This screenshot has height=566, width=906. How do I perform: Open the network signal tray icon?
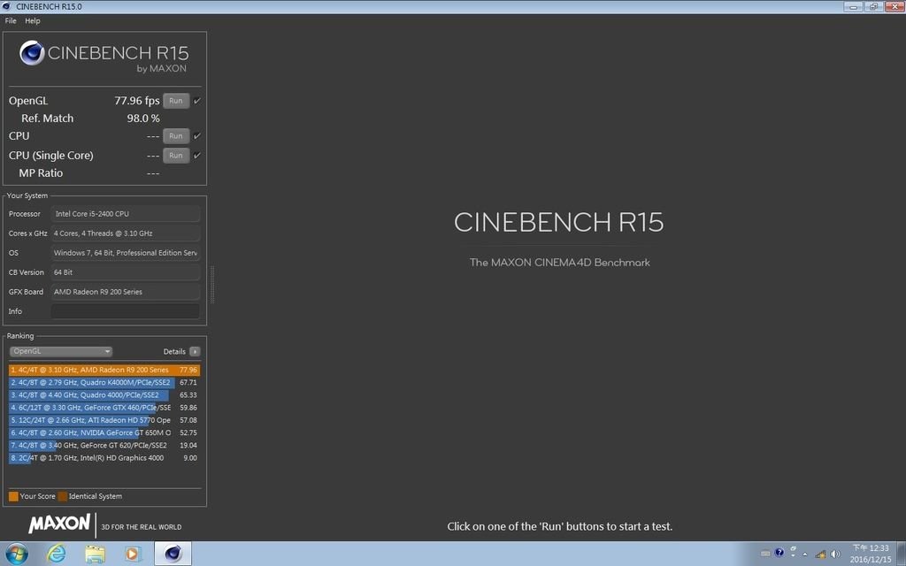pyautogui.click(x=820, y=554)
